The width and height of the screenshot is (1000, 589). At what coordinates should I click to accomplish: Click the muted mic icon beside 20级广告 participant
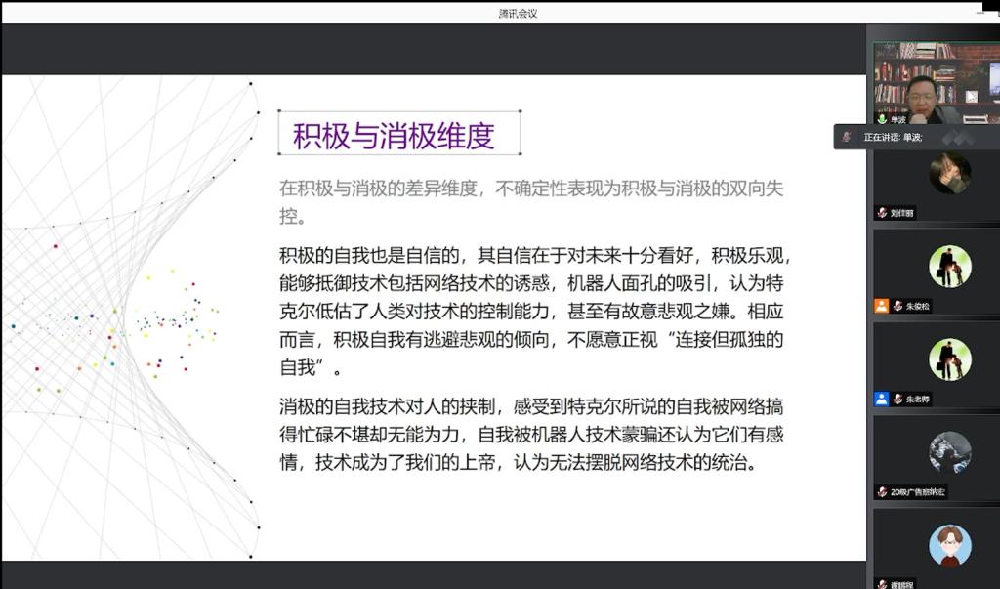point(882,492)
